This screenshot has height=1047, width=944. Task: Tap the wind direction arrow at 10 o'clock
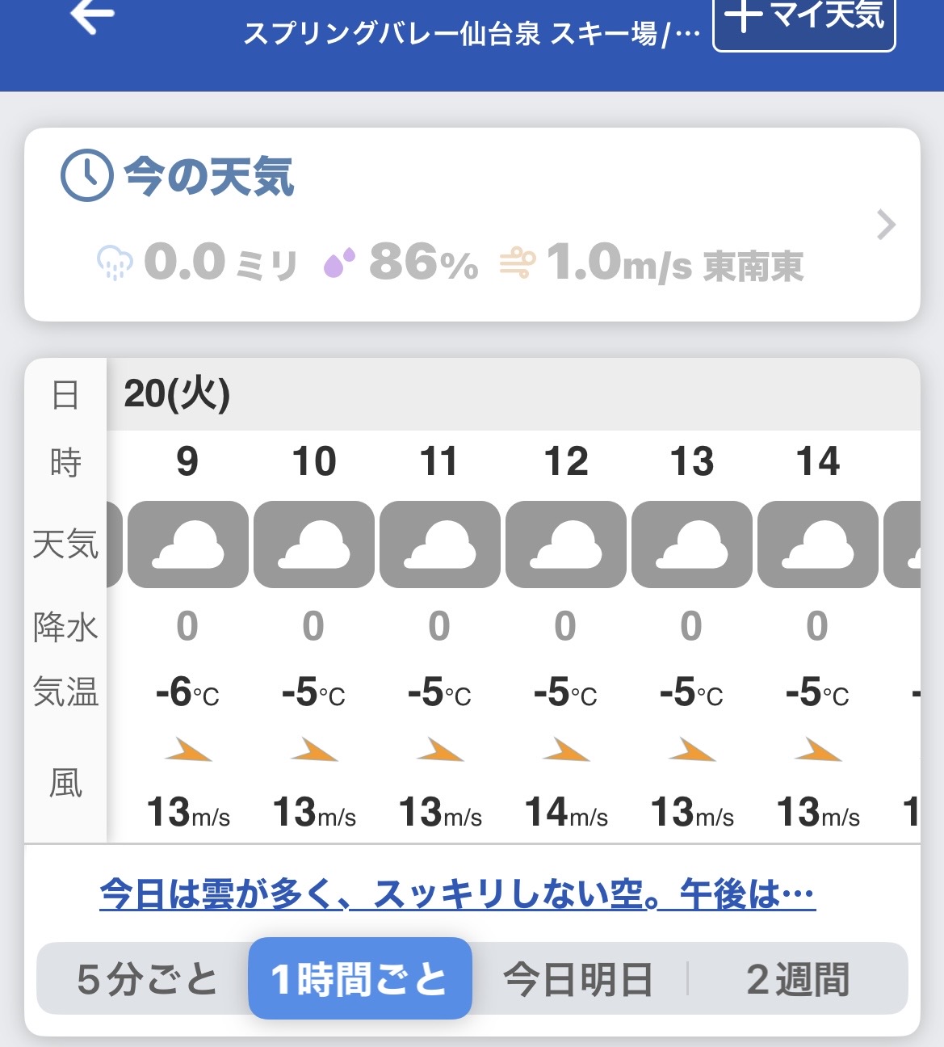pyautogui.click(x=314, y=751)
